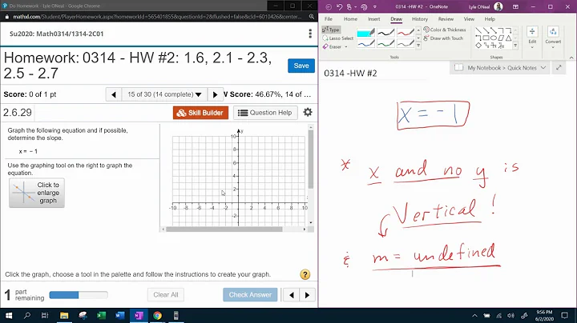Pick the diamond shape in Shapes gallery

click(478, 46)
